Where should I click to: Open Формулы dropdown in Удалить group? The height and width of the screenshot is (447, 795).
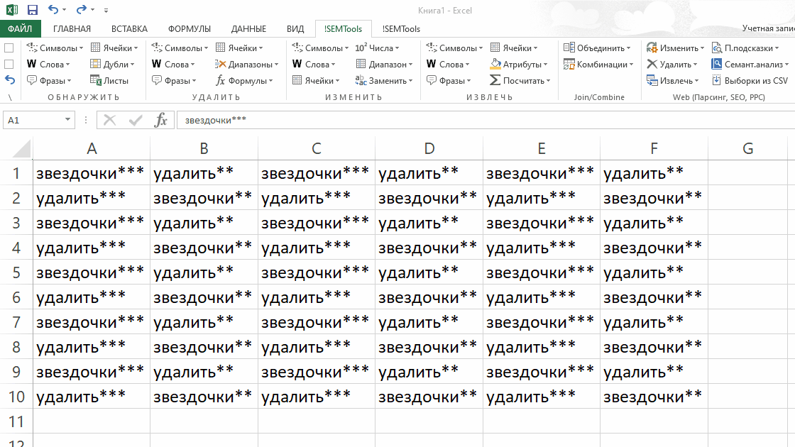tap(244, 81)
